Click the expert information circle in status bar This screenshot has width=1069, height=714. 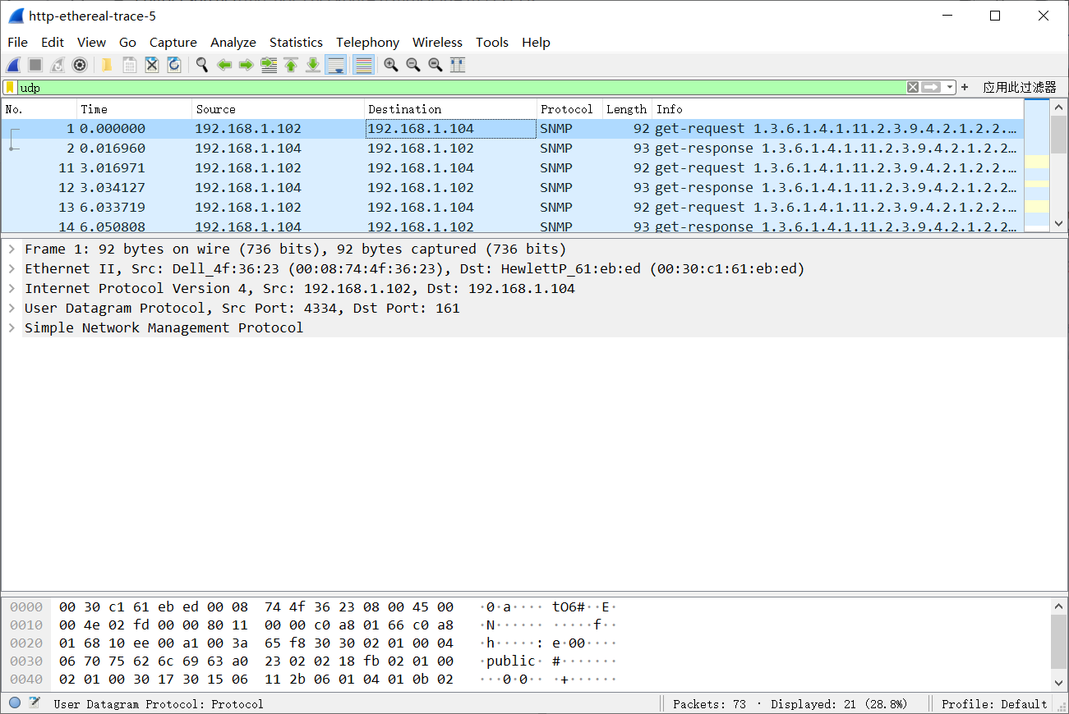click(15, 703)
